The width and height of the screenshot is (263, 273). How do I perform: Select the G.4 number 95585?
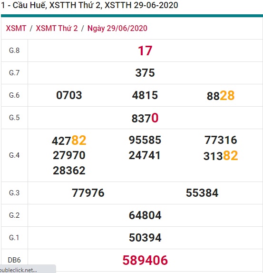(x=145, y=140)
